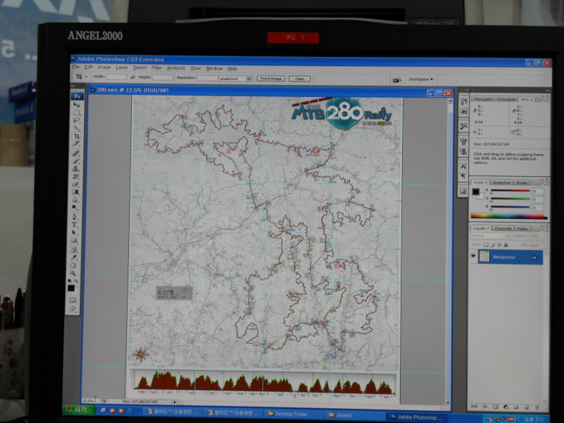This screenshot has height=423, width=564.
Task: Switch to the Swatches tab
Action: tap(501, 183)
